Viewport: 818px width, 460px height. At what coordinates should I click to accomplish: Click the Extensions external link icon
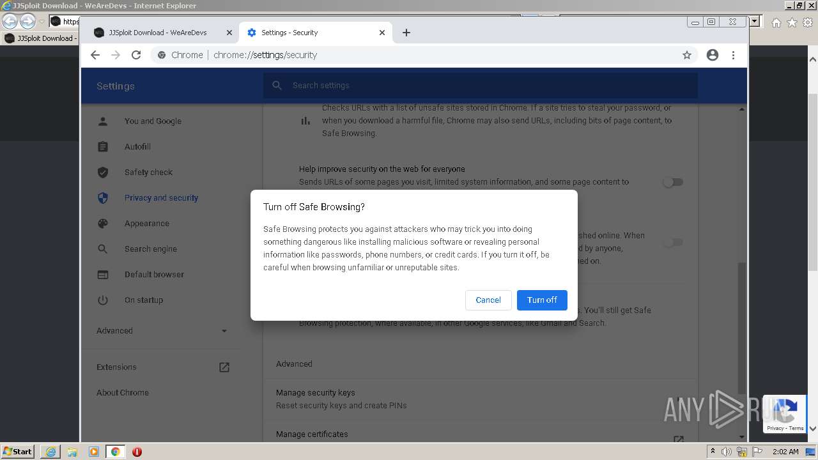click(224, 367)
